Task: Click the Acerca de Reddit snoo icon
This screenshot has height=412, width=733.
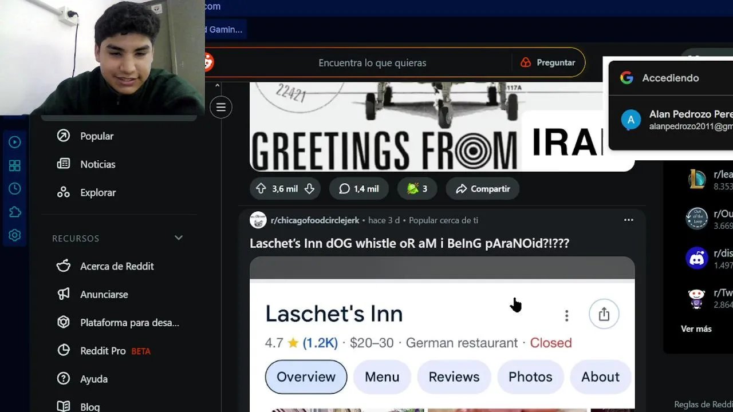Action: point(64,266)
